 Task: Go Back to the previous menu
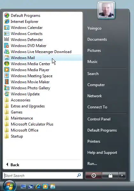[13, 165]
